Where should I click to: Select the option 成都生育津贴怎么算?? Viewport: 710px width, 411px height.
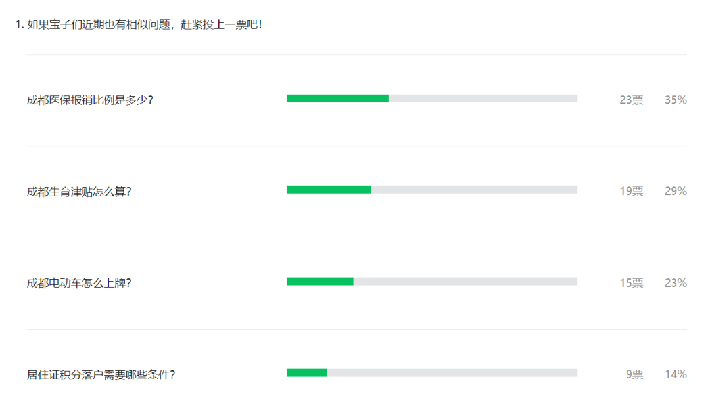pos(79,192)
